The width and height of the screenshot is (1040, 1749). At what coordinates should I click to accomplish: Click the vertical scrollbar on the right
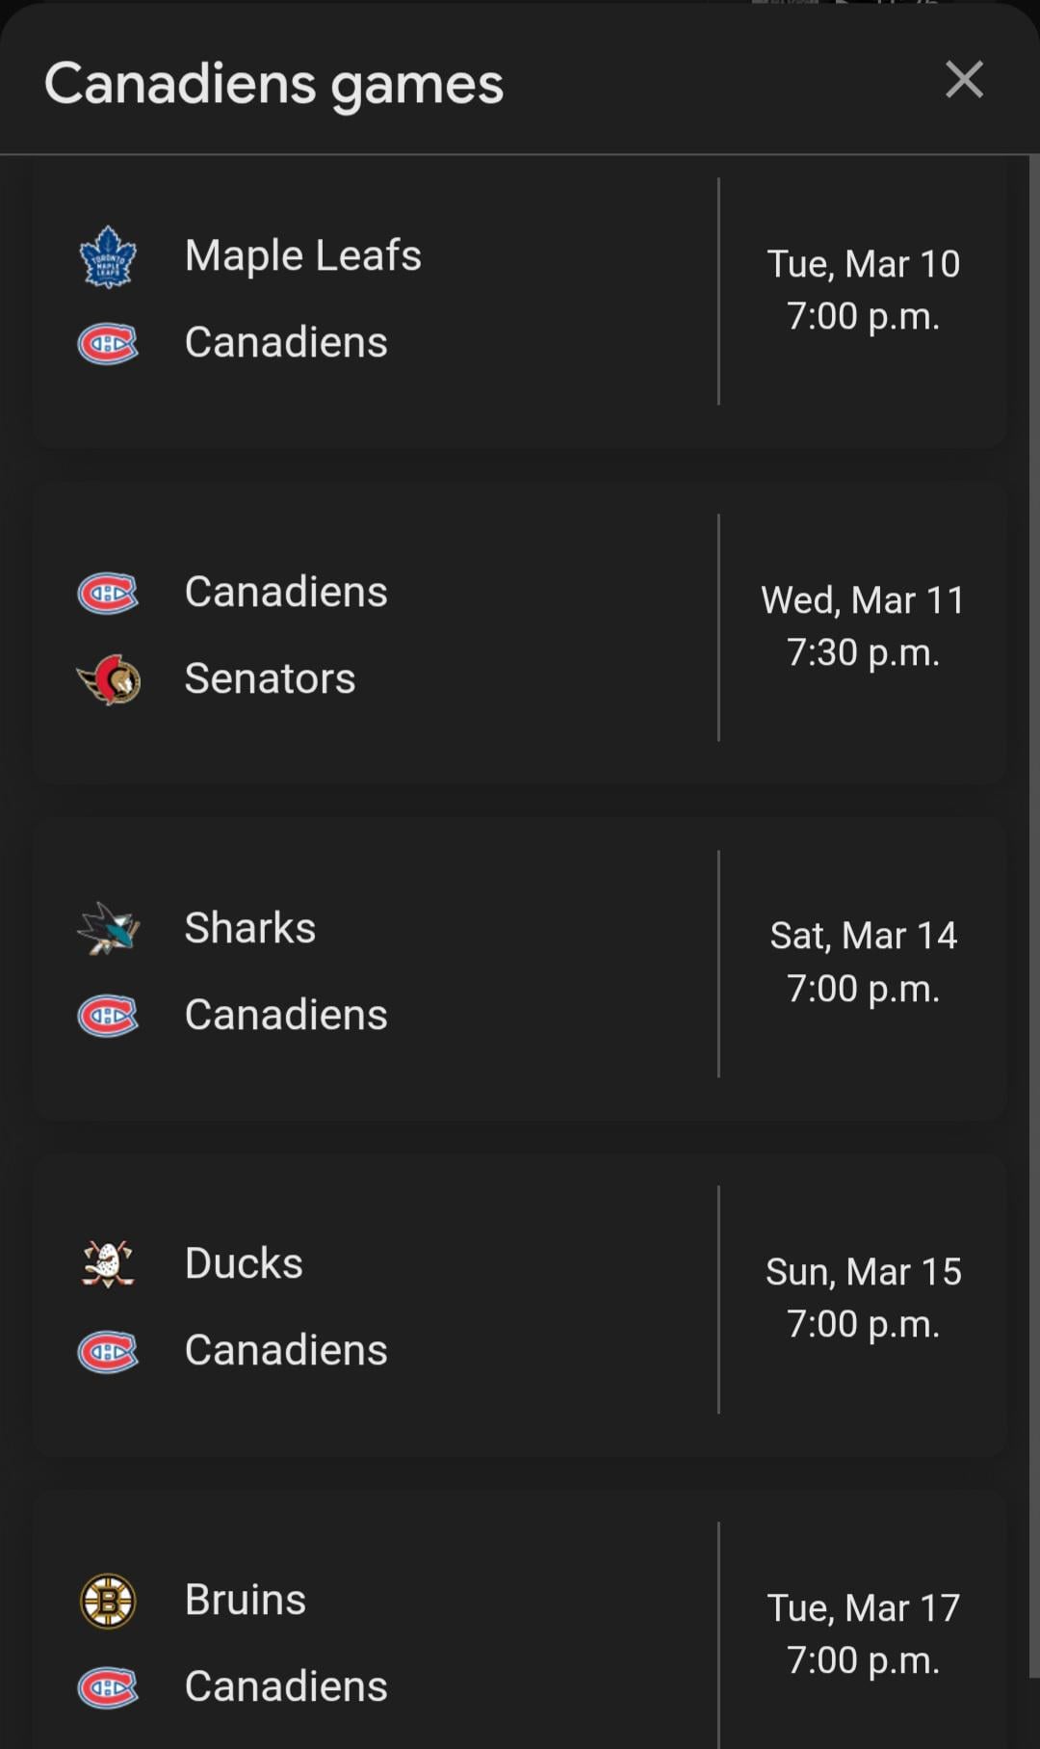click(x=1033, y=915)
